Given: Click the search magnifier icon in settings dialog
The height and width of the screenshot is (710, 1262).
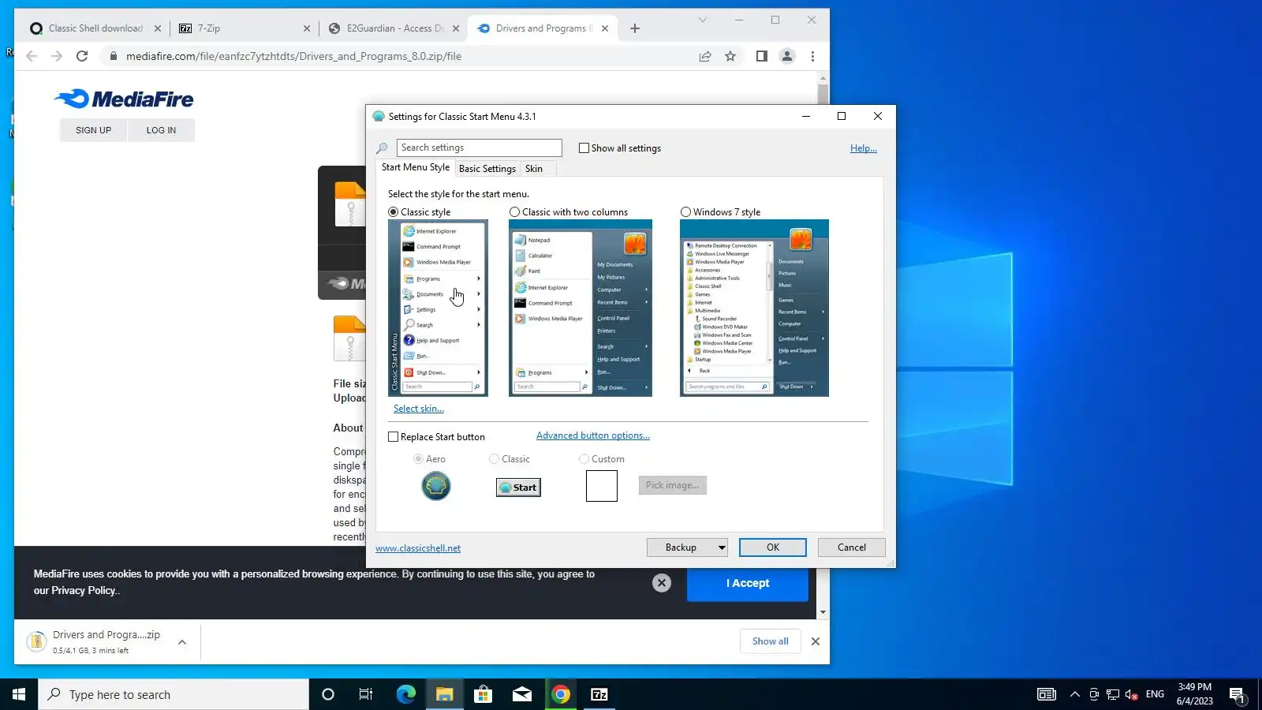Looking at the screenshot, I should point(382,148).
